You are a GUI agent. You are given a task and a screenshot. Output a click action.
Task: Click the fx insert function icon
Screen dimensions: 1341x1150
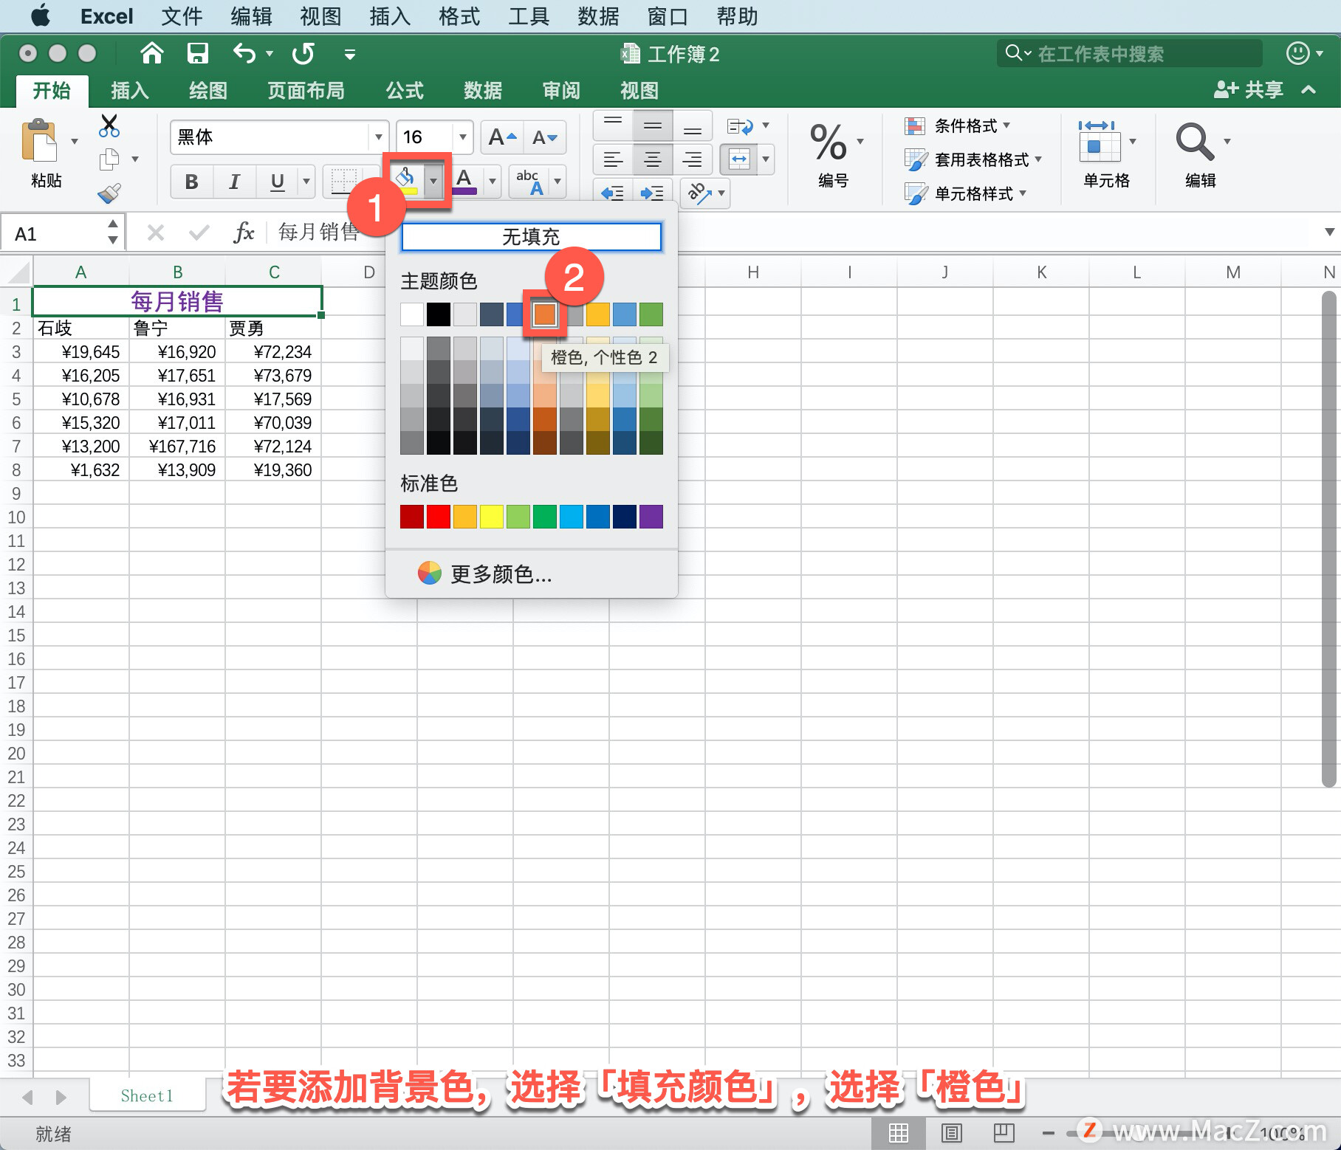tap(244, 233)
